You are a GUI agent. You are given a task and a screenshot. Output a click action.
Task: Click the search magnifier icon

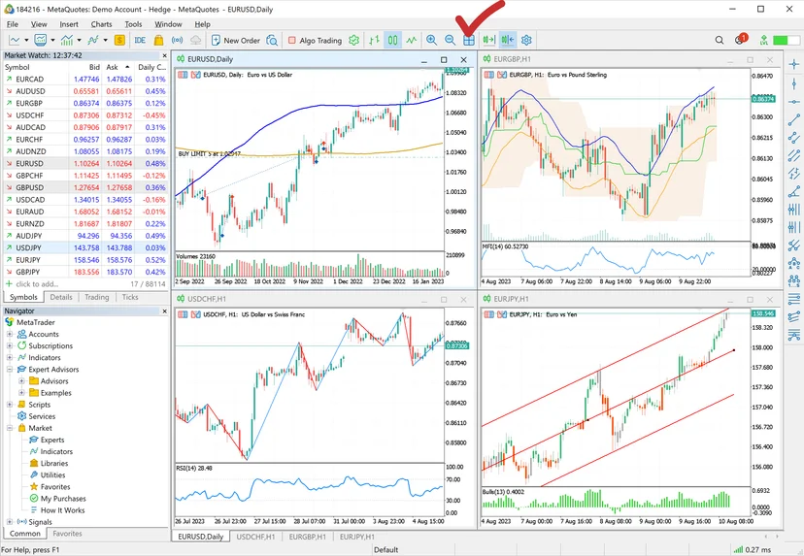[720, 40]
